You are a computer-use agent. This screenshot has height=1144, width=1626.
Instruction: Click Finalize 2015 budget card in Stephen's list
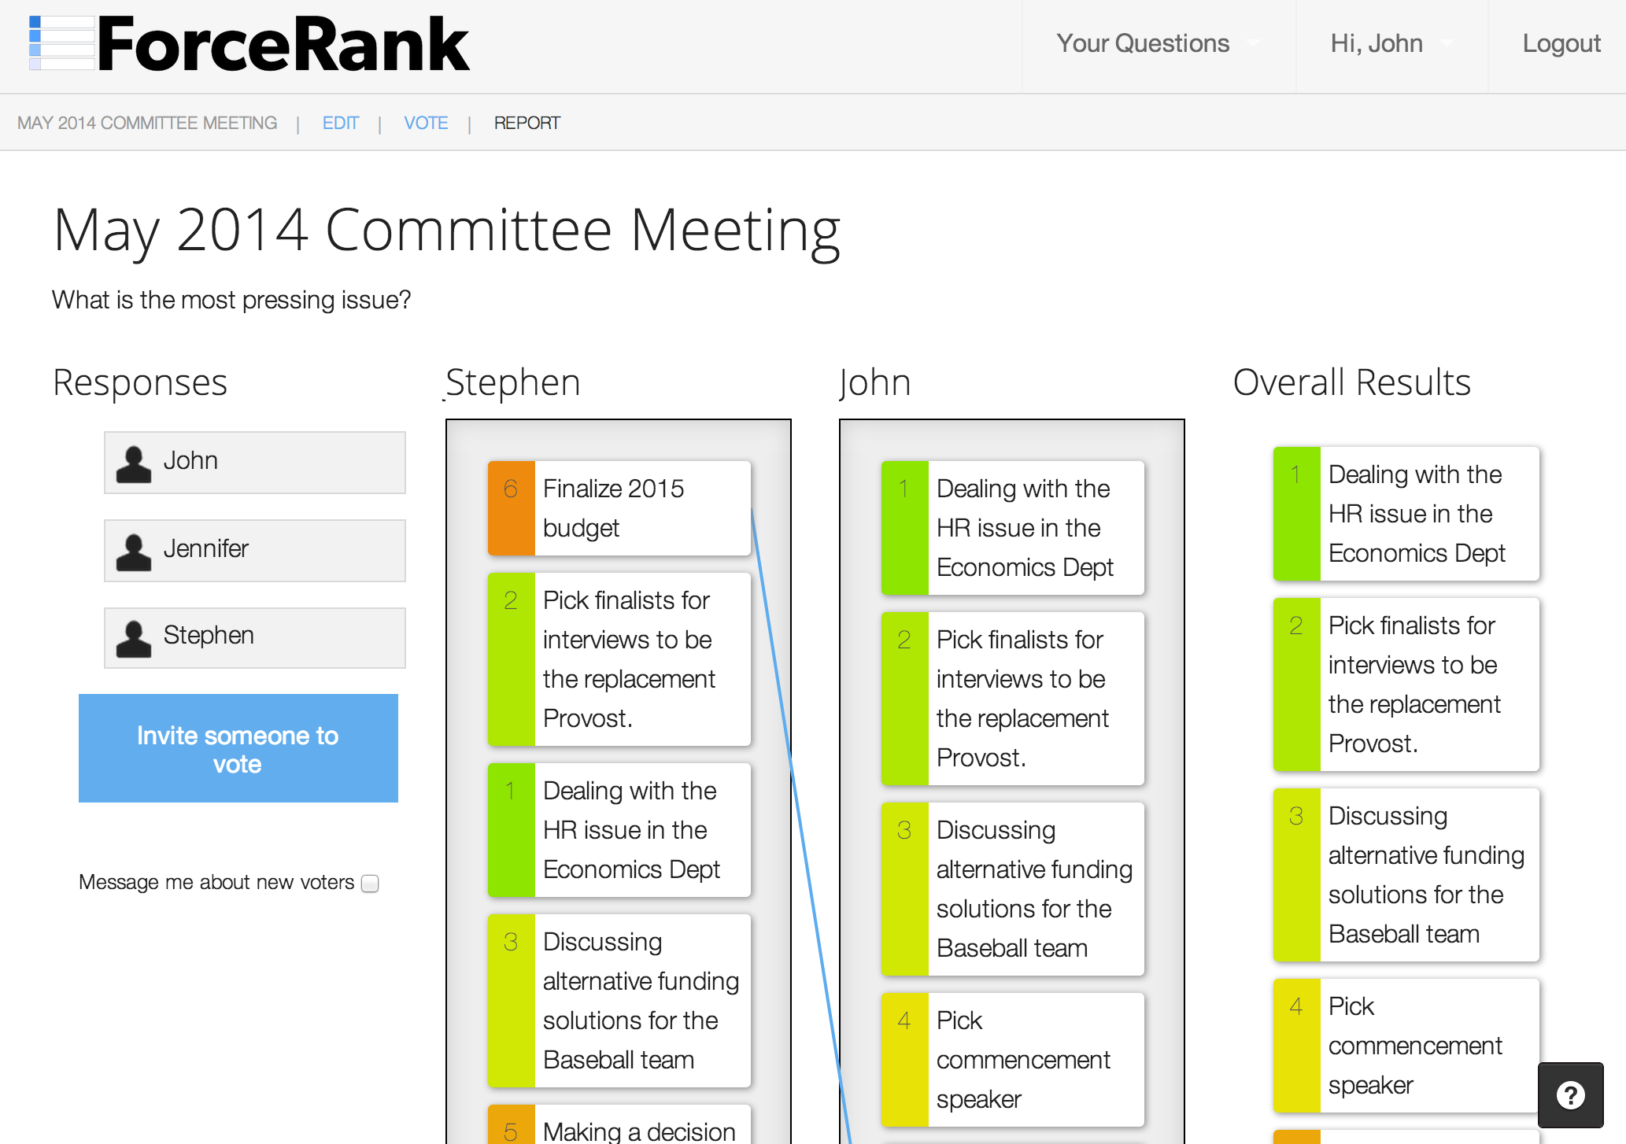click(x=641, y=508)
